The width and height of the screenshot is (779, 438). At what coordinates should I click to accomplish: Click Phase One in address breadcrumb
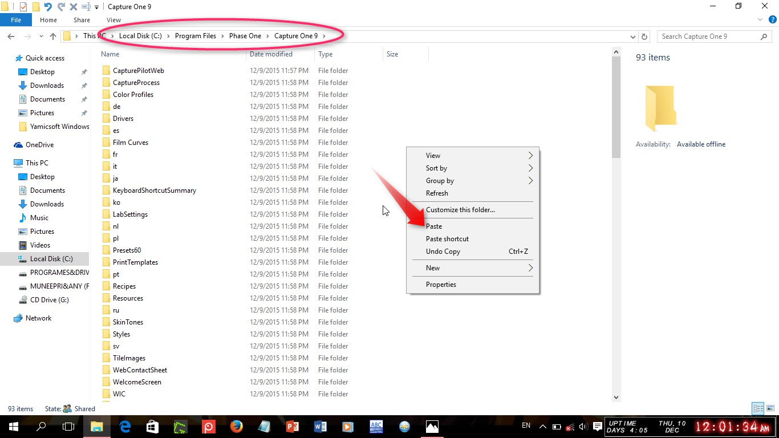click(245, 36)
